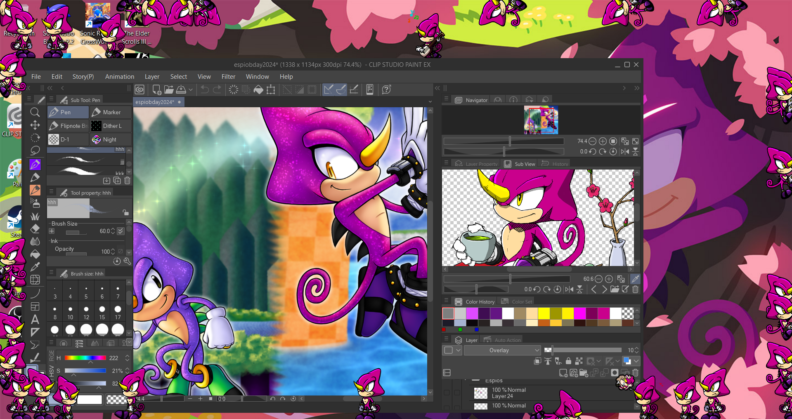
Task: Toggle snap to ruler in command bar
Action: tap(328, 89)
